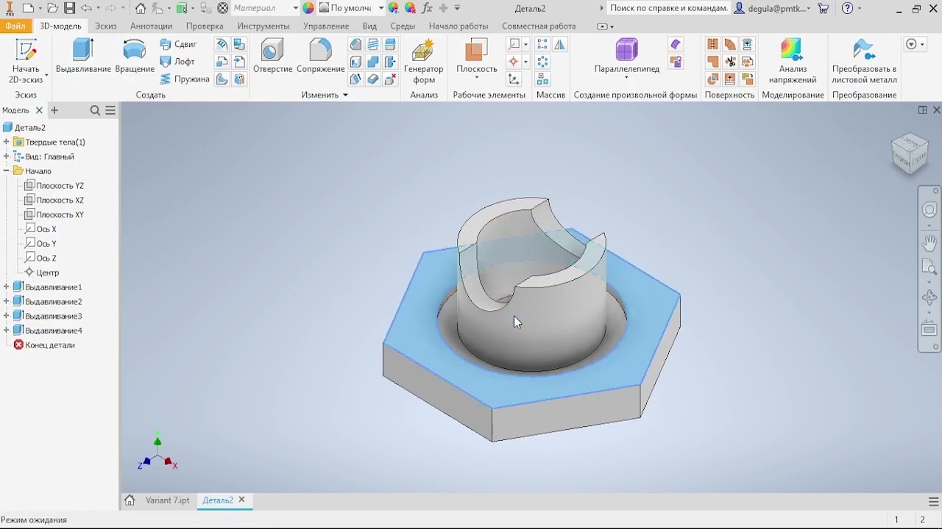The height and width of the screenshot is (529, 942).
Task: Go to the Проверка ribbon tab
Action: 205,26
